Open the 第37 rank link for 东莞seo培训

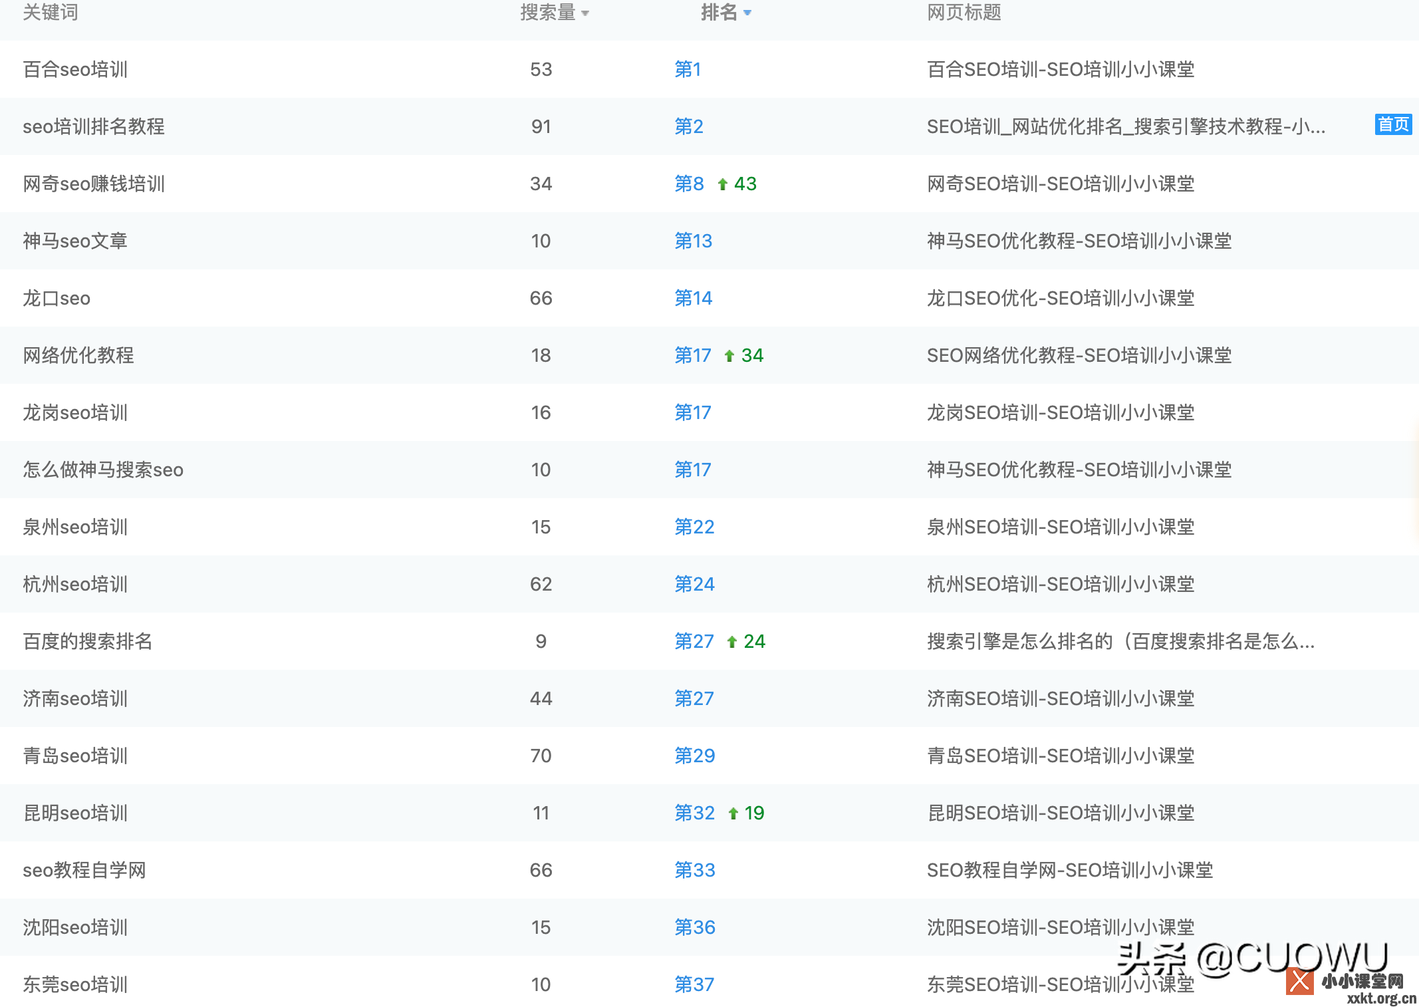(694, 984)
